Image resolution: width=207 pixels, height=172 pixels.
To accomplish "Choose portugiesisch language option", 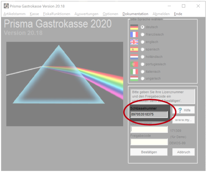I will click(142, 64).
